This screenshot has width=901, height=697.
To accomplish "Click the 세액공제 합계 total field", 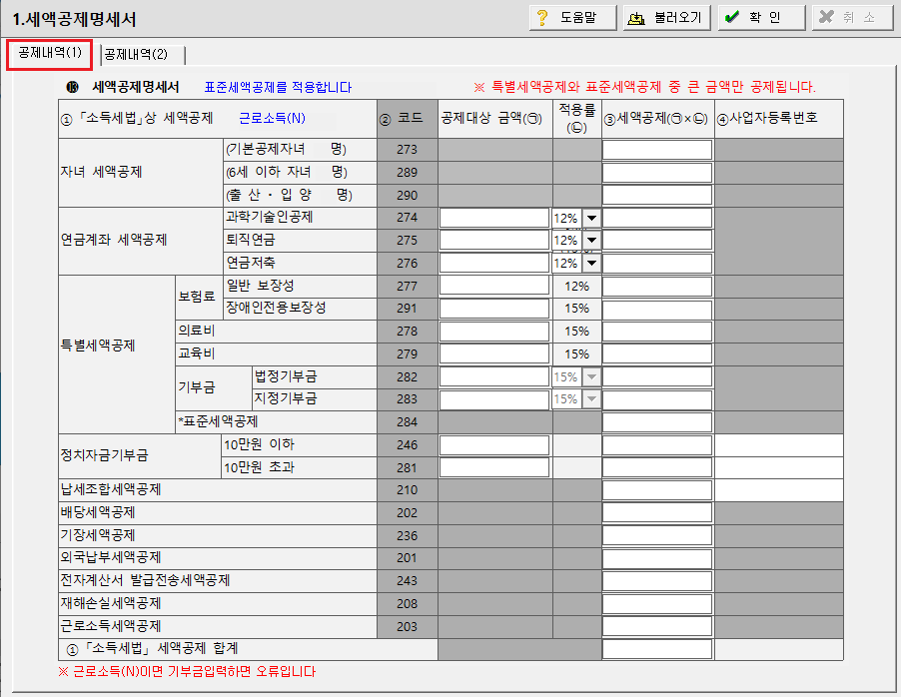I will [x=657, y=649].
